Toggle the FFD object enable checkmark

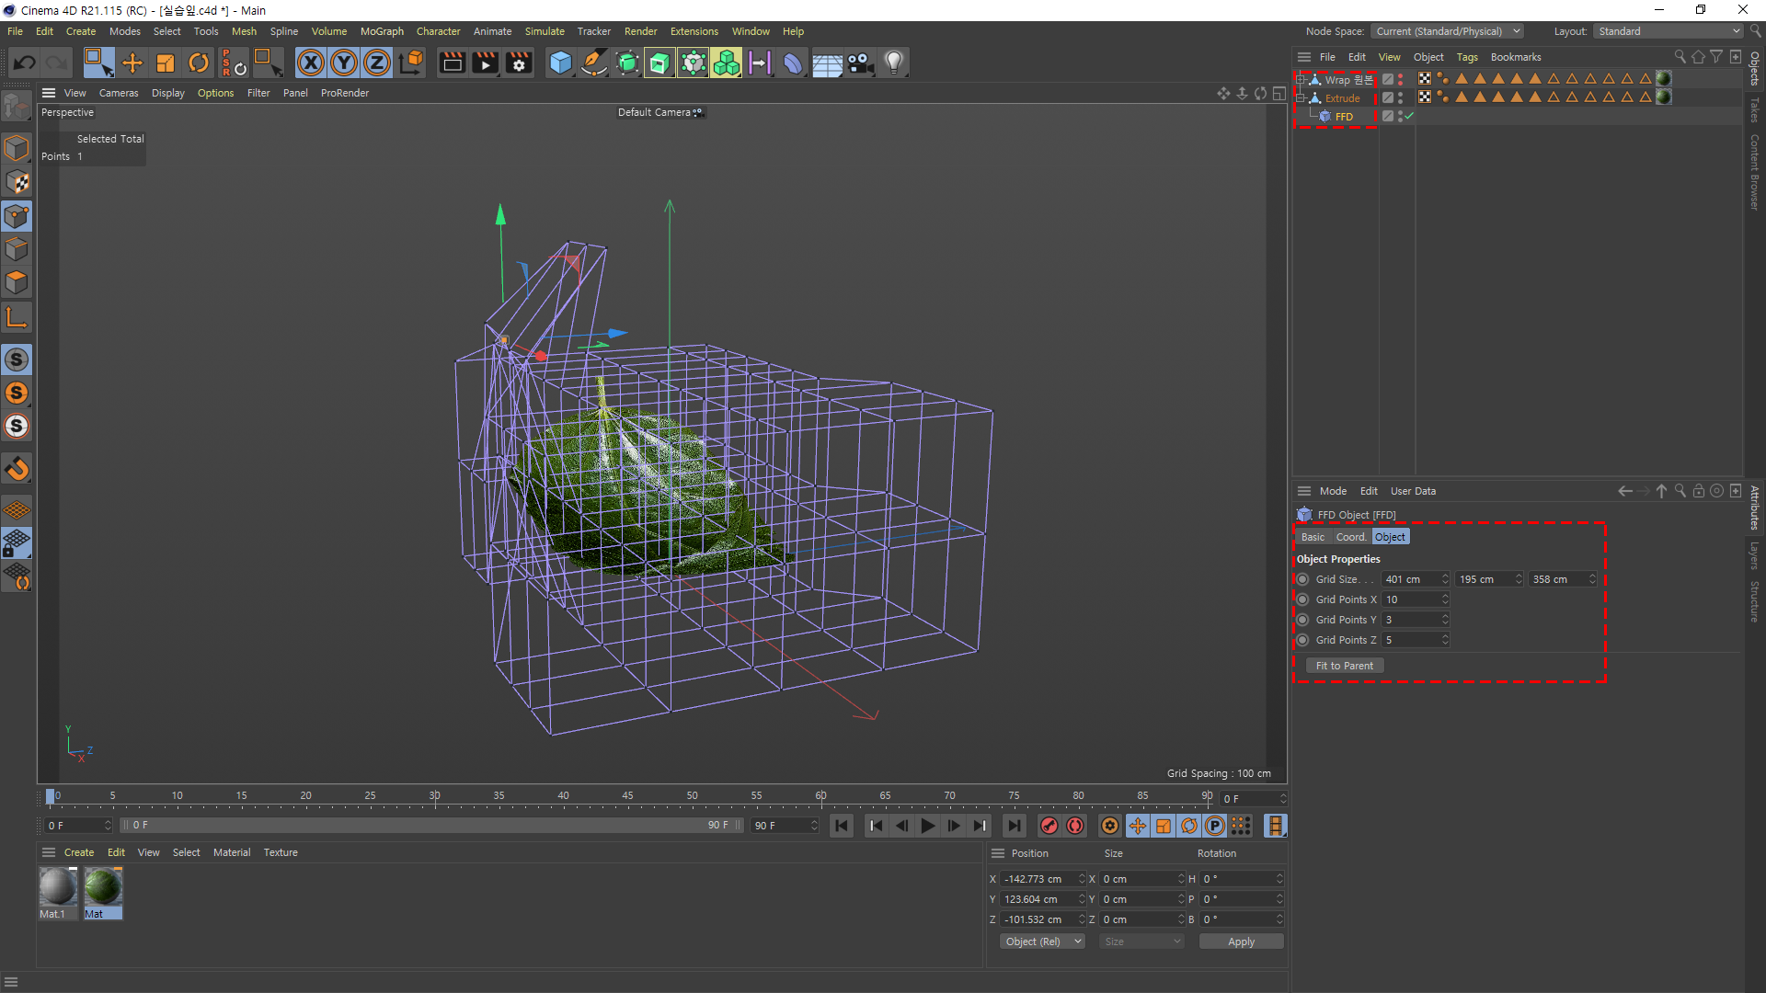pos(1409,117)
